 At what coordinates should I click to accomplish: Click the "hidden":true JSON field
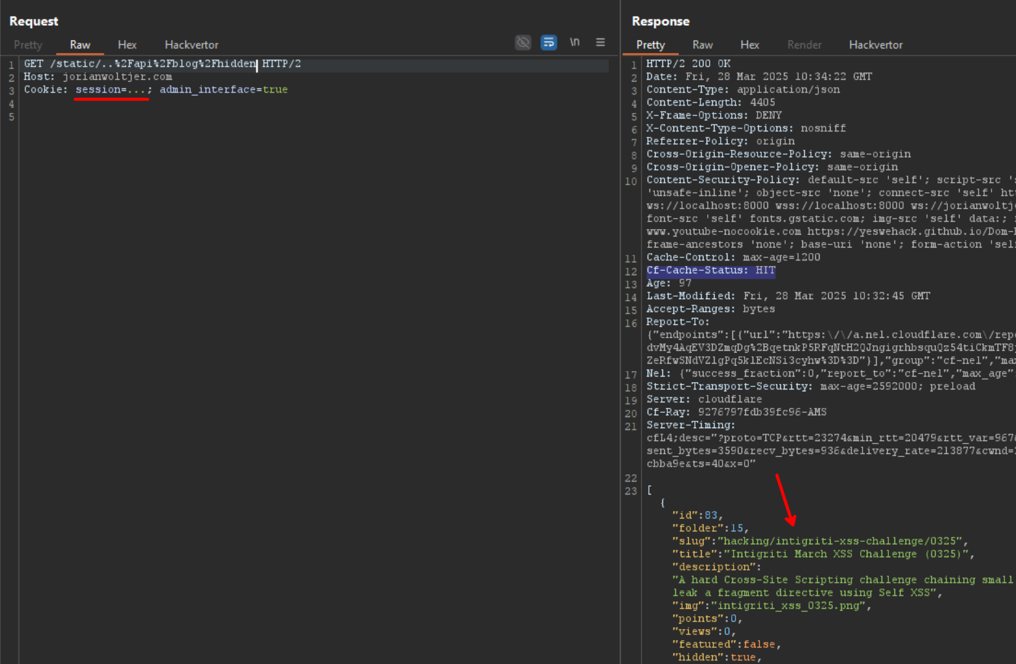(717, 657)
